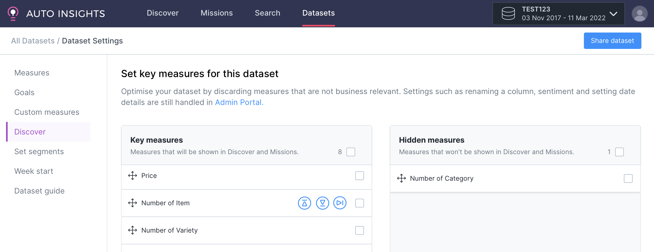654x252 pixels.
Task: Check the Number of Item checkbox
Action: pos(360,203)
